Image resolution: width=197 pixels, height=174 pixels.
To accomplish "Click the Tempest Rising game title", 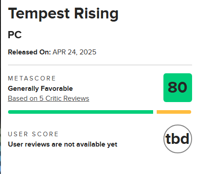I will coord(63,14).
